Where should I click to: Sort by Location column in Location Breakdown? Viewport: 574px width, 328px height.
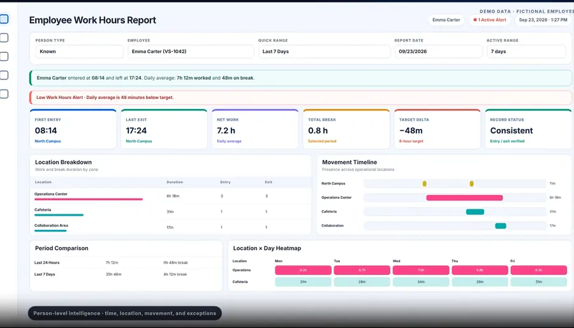coord(43,182)
